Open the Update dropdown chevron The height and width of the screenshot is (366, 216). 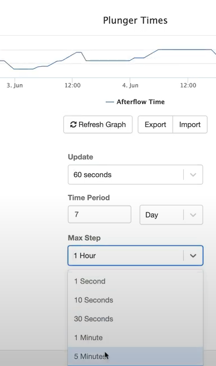(x=193, y=174)
